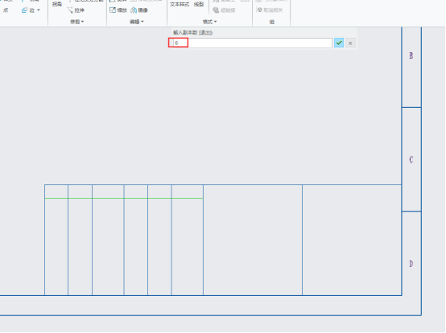
Task: Choose the 拉伸 (Stretch) tool icon
Action: (x=70, y=10)
